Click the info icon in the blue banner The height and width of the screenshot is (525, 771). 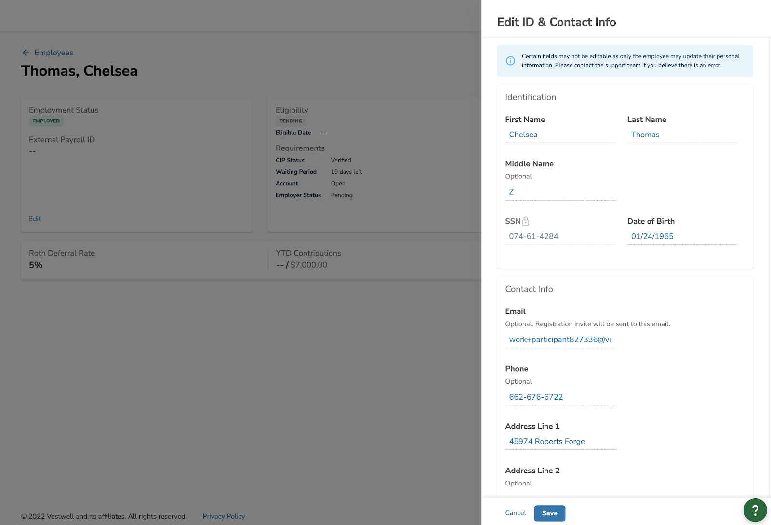pos(511,61)
